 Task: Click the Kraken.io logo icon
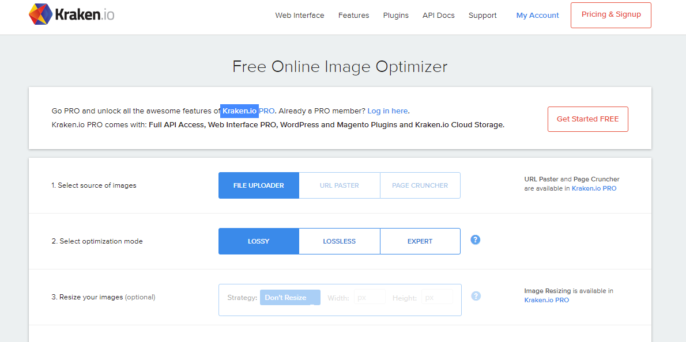(x=40, y=14)
